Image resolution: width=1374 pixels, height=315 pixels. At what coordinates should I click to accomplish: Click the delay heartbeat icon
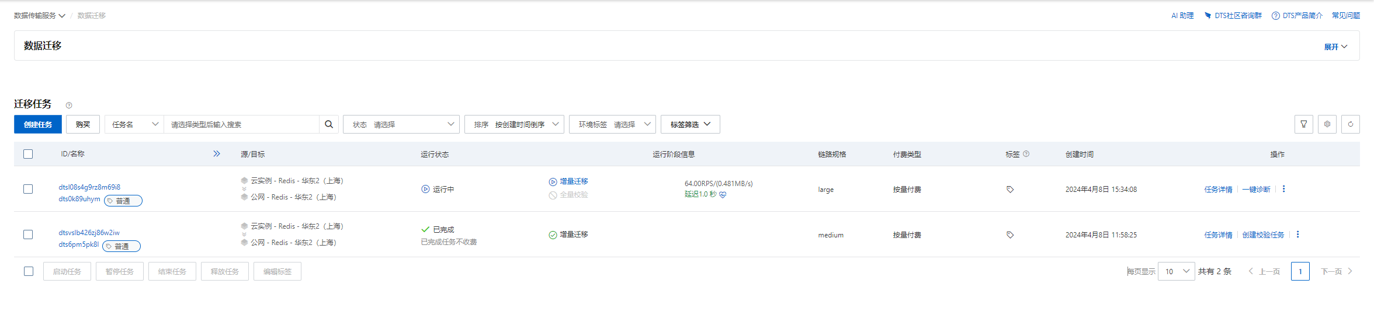(723, 195)
